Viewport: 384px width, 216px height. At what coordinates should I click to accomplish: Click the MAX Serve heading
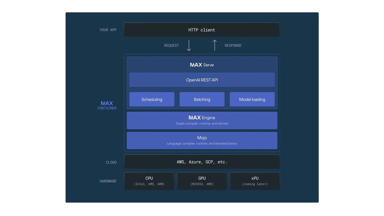(x=202, y=65)
